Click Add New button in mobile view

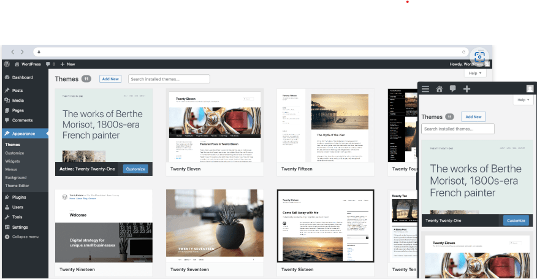473,117
